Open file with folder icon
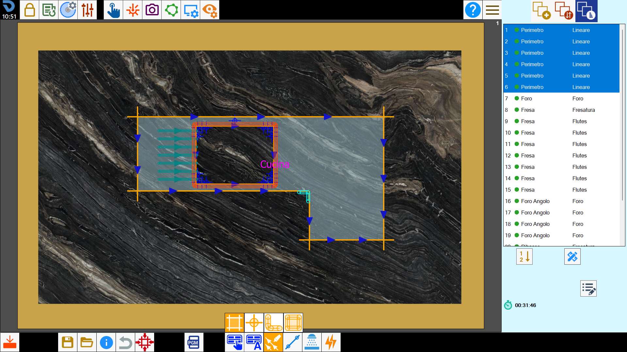Screen dimensions: 627x352 pos(87,342)
